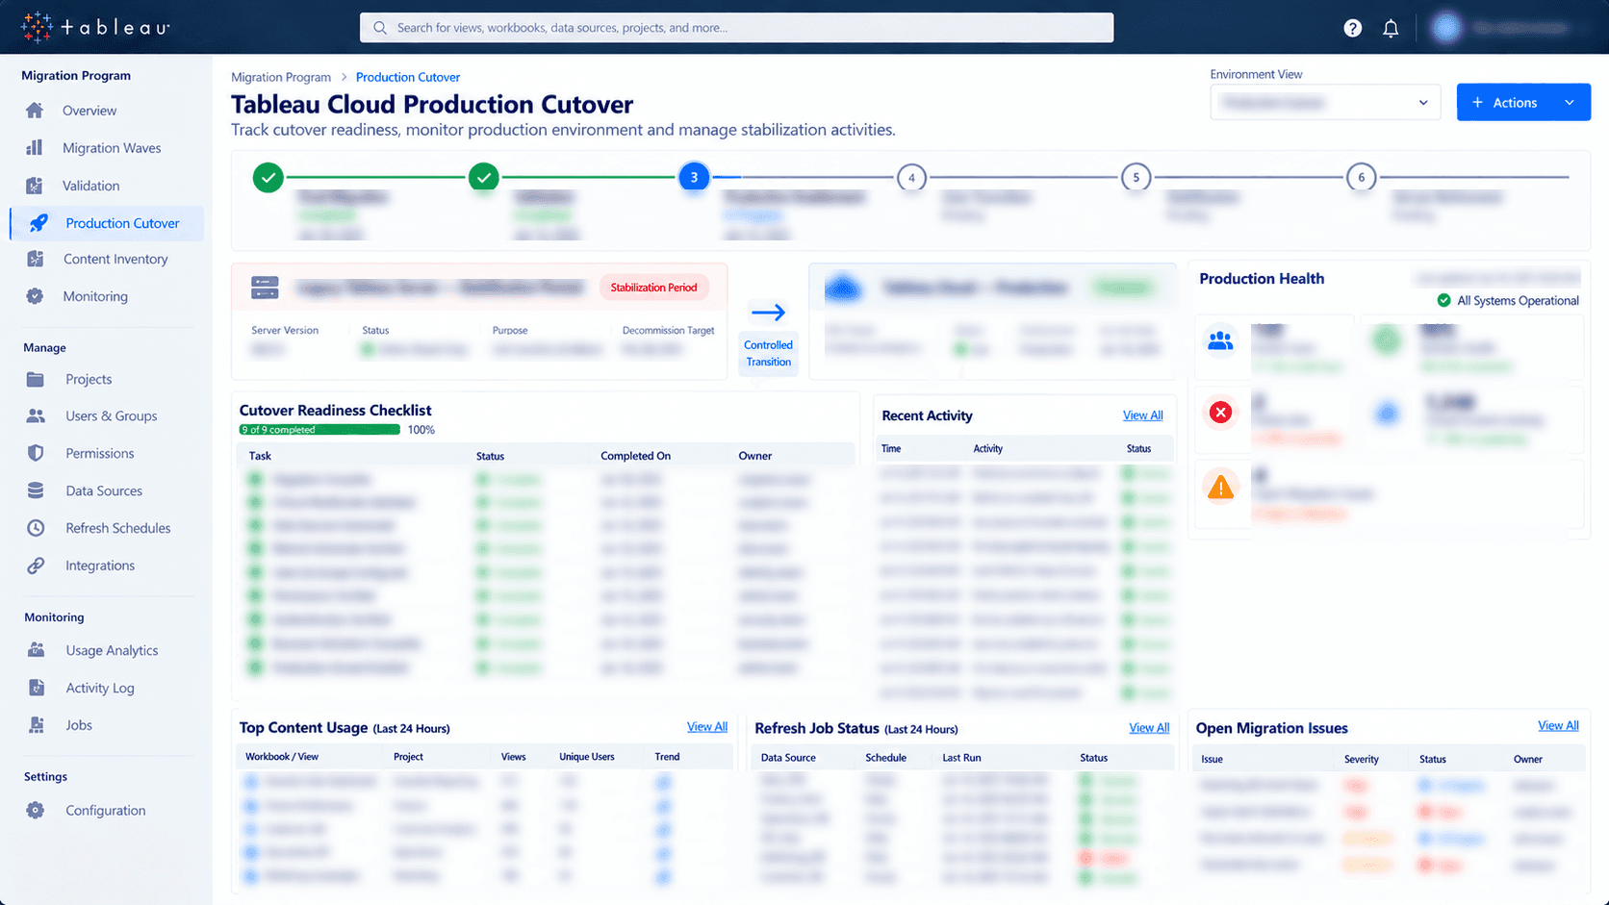Click the Tableau logo icon

pyautogui.click(x=37, y=27)
